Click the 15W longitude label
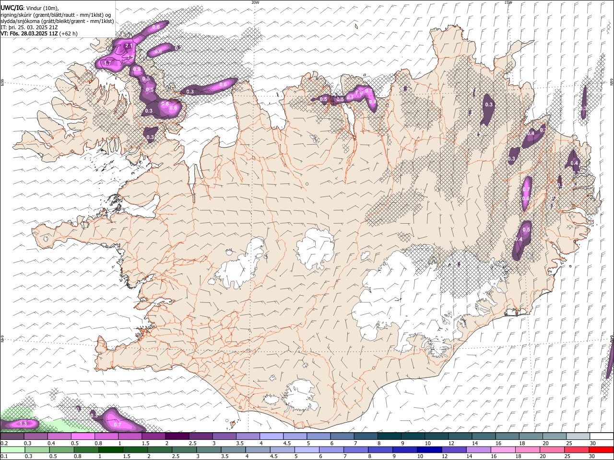 pos(508,2)
